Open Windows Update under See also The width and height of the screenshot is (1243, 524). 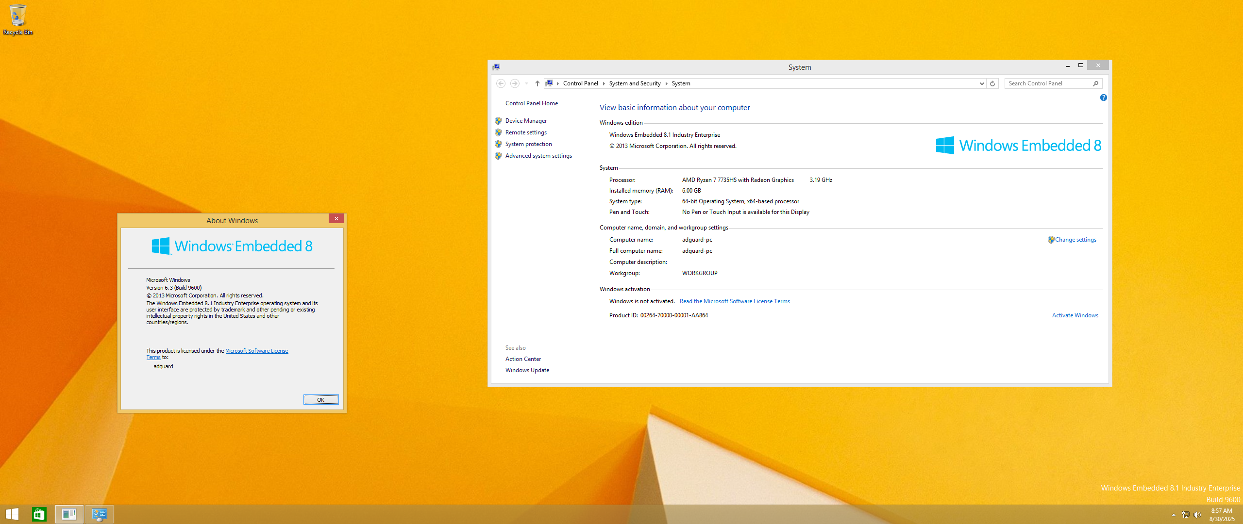point(527,370)
